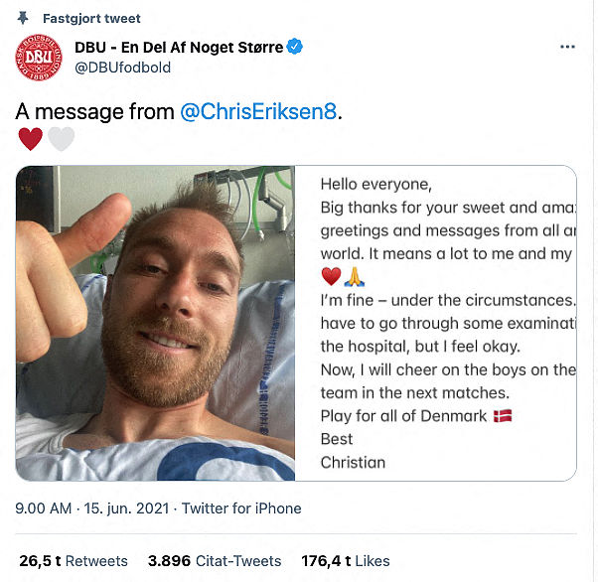Go to the @DBUfodbold handle
This screenshot has width=598, height=582.
click(123, 68)
